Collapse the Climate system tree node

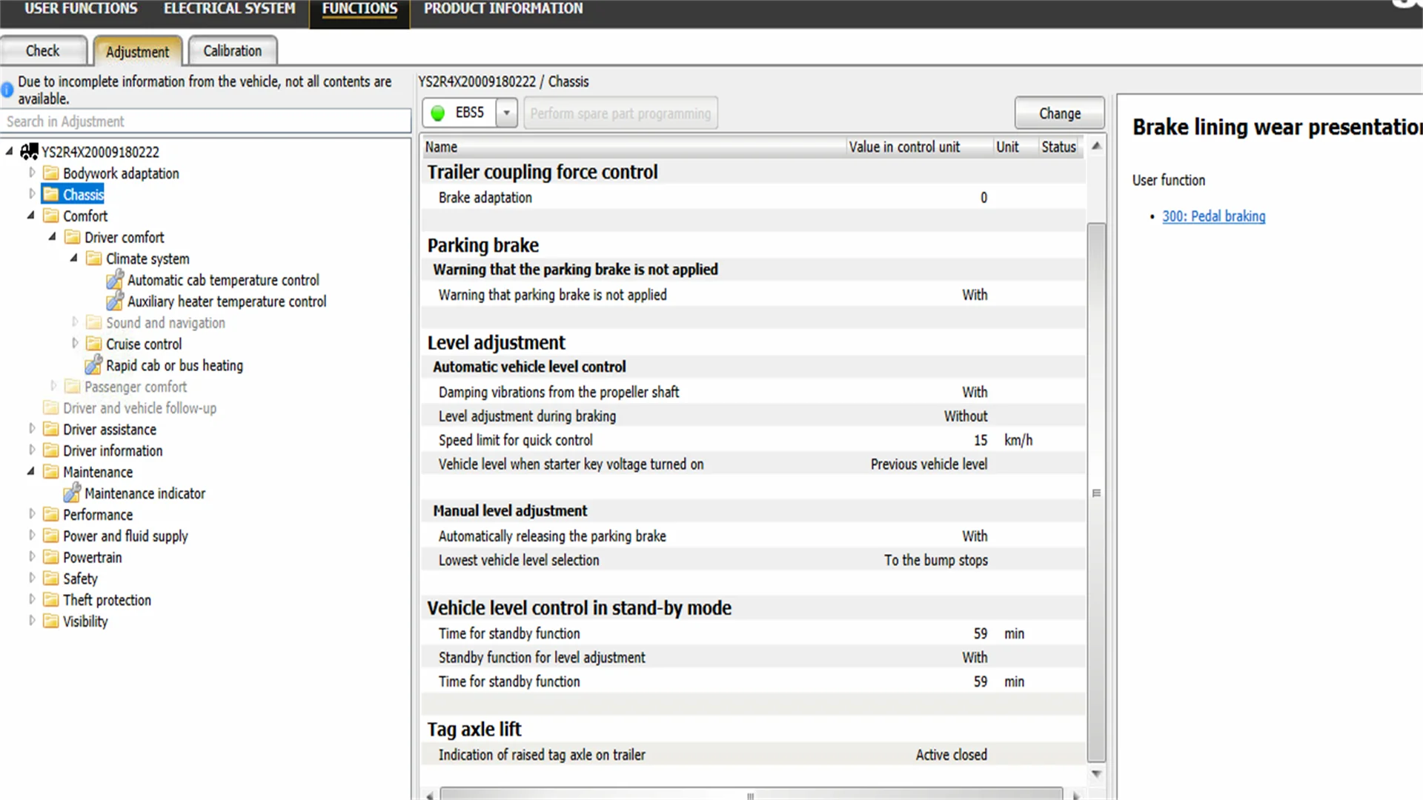click(74, 259)
